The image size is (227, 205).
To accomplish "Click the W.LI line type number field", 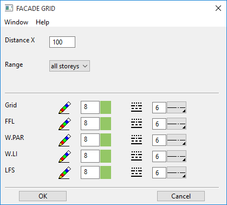I will [x=159, y=157].
